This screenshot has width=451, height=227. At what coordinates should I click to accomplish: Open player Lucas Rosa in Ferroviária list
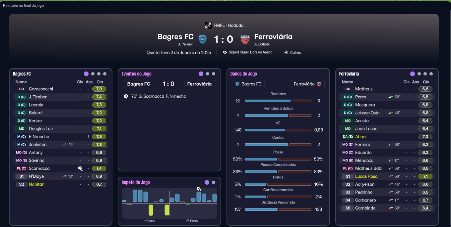coord(366,176)
